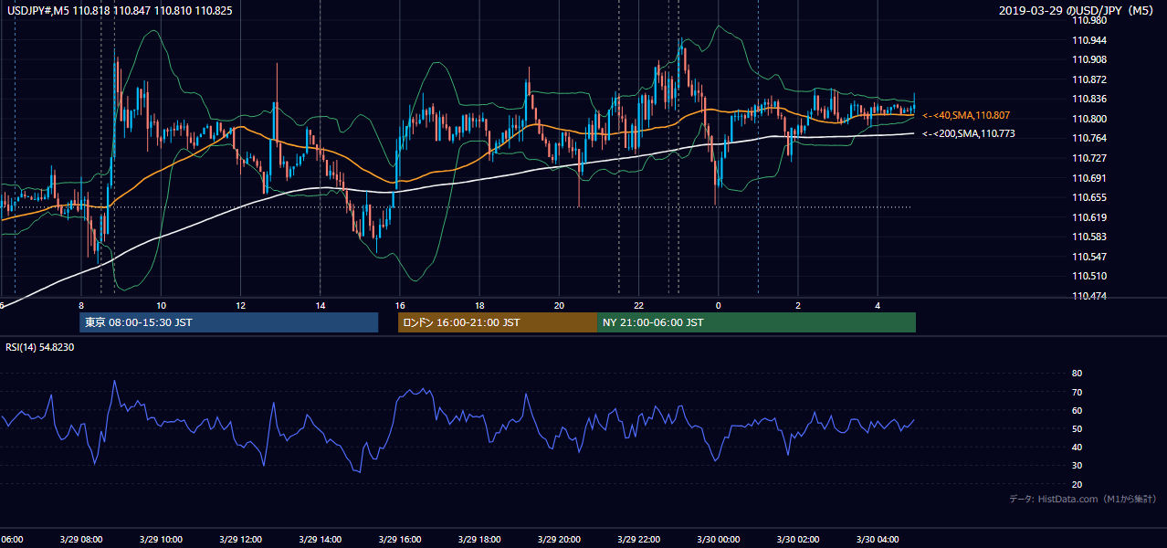Click bottom time label 3/30 00:00

click(x=718, y=540)
